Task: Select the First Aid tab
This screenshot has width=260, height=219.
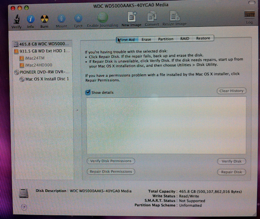Action: pyautogui.click(x=127, y=40)
